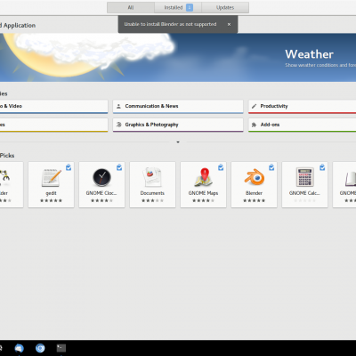The width and height of the screenshot is (356, 356).
Task: Expand the categories list with the arrow
Action: [x=178, y=142]
